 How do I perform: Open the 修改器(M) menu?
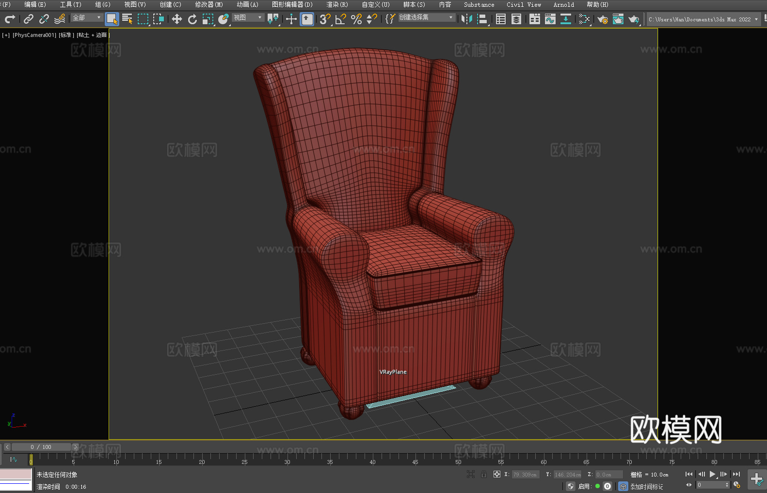(209, 4)
